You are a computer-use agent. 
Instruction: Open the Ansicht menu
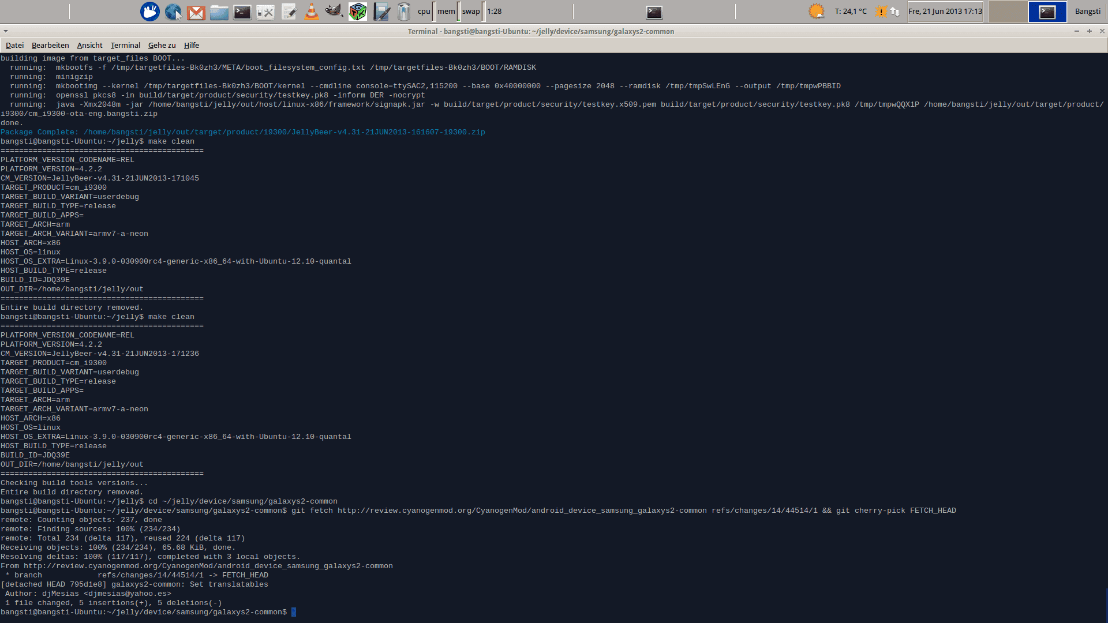pyautogui.click(x=89, y=45)
